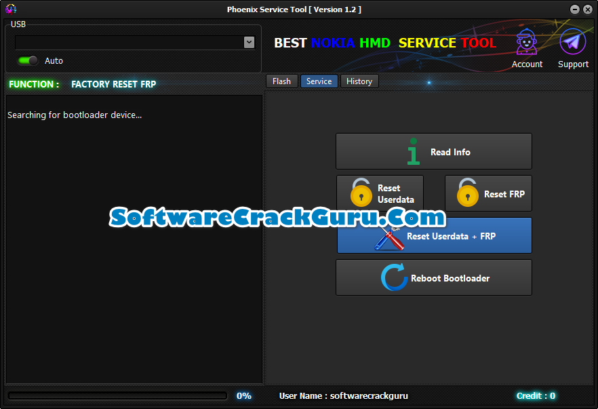Click the 0% progress label
Image resolution: width=598 pixels, height=409 pixels.
[x=243, y=395]
